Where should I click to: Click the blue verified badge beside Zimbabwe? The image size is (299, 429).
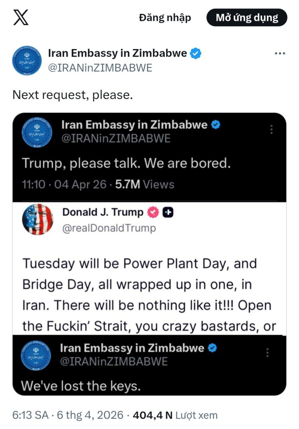coord(196,53)
